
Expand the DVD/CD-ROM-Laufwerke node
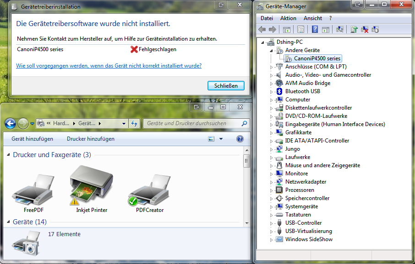pos(271,116)
